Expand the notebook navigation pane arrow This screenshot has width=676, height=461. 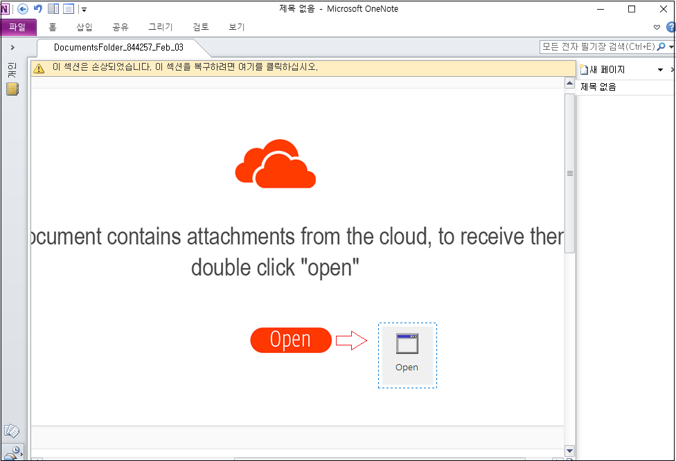point(12,47)
